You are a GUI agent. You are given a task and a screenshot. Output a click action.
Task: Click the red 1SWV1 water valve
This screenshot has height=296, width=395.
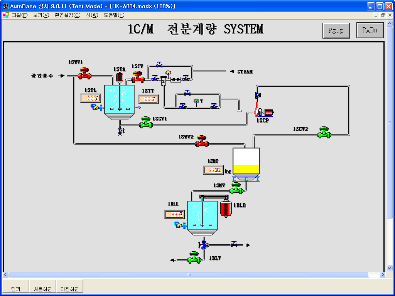tap(84, 74)
